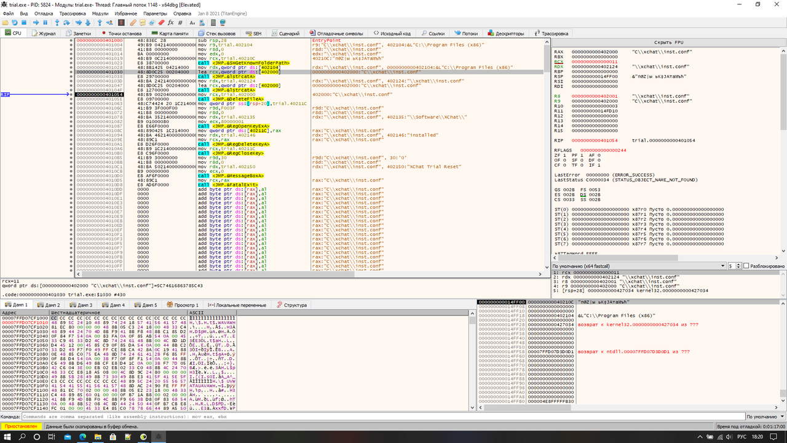Switch to the Точки останова tab
Image resolution: width=787 pixels, height=443 pixels.
click(x=121, y=33)
